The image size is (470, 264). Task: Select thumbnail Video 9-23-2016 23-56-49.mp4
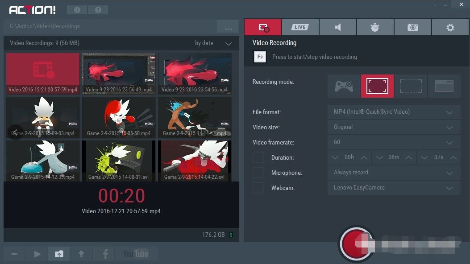[119, 74]
